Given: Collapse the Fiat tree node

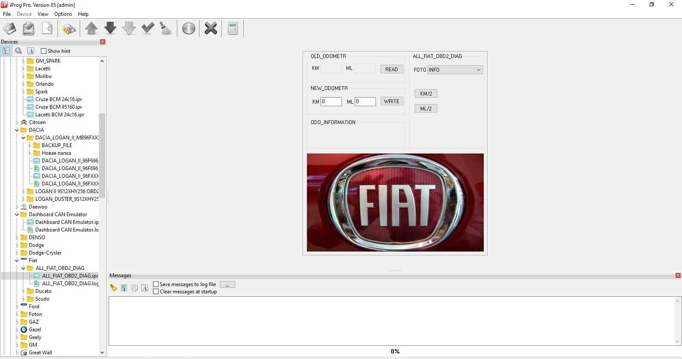Looking at the screenshot, I should pyautogui.click(x=17, y=261).
